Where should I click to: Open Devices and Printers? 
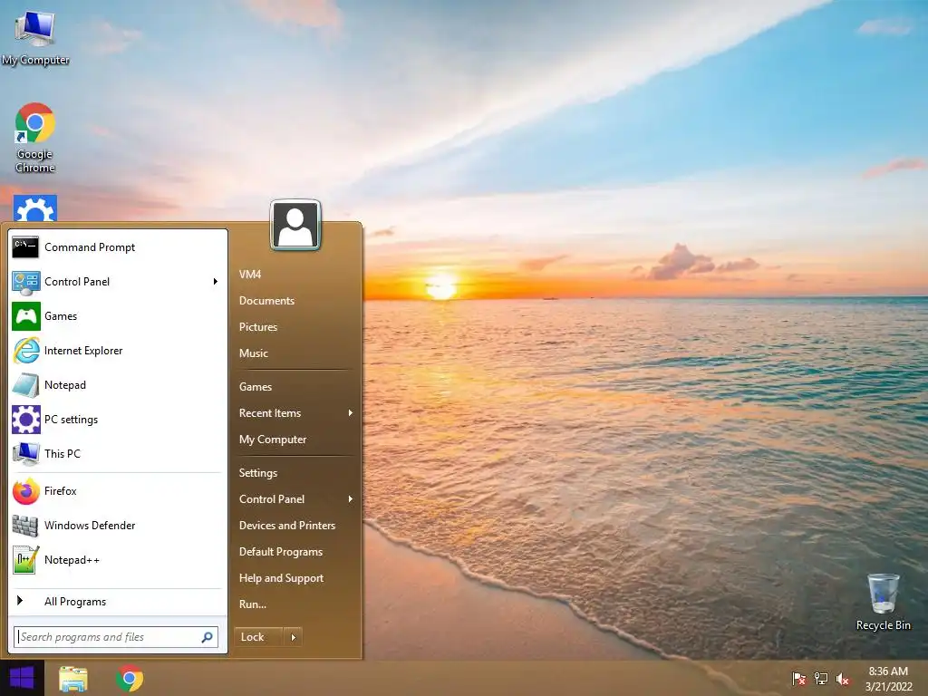pyautogui.click(x=287, y=526)
